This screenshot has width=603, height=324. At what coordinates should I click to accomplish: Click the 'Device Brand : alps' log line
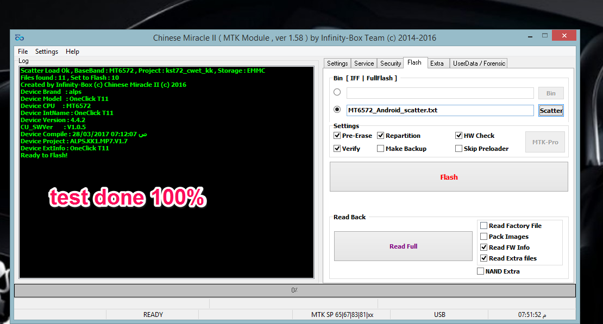[51, 92]
